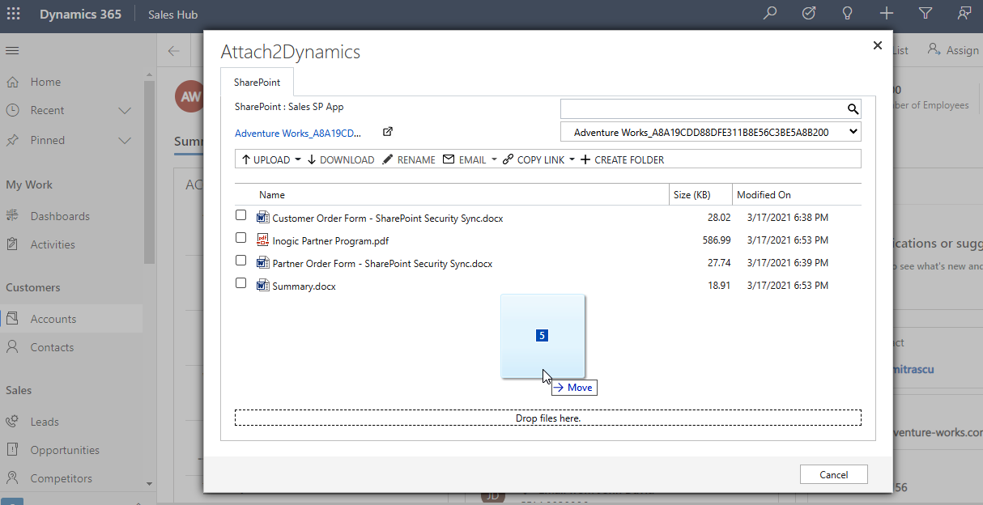Screen dimensions: 983x505
Task: Sort by the Size (KB) column header
Action: [x=692, y=195]
